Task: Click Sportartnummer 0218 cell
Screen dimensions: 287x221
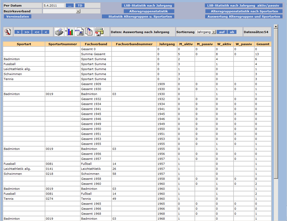Action: (63, 174)
